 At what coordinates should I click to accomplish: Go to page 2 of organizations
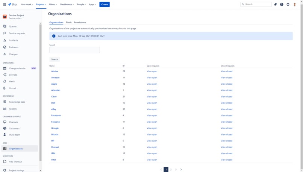coord(171,169)
